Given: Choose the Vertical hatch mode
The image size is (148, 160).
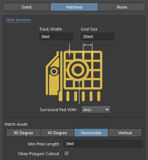Looking at the screenshot, I should [125, 133].
